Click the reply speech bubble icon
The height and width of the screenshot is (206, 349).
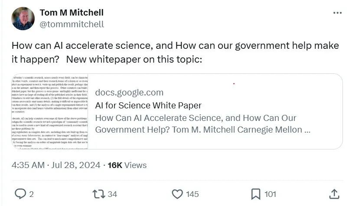coord(20,194)
